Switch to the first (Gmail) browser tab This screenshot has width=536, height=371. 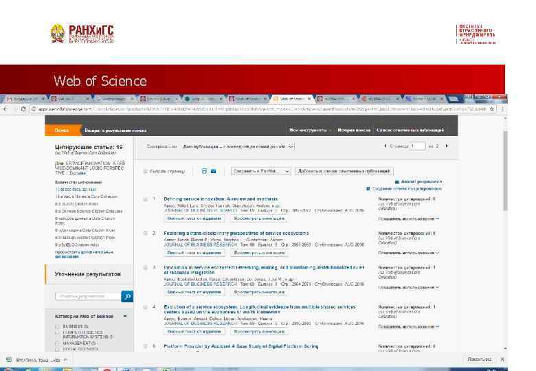coord(25,99)
